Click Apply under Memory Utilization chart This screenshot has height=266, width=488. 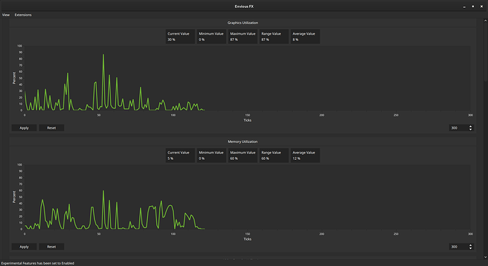pyautogui.click(x=24, y=247)
